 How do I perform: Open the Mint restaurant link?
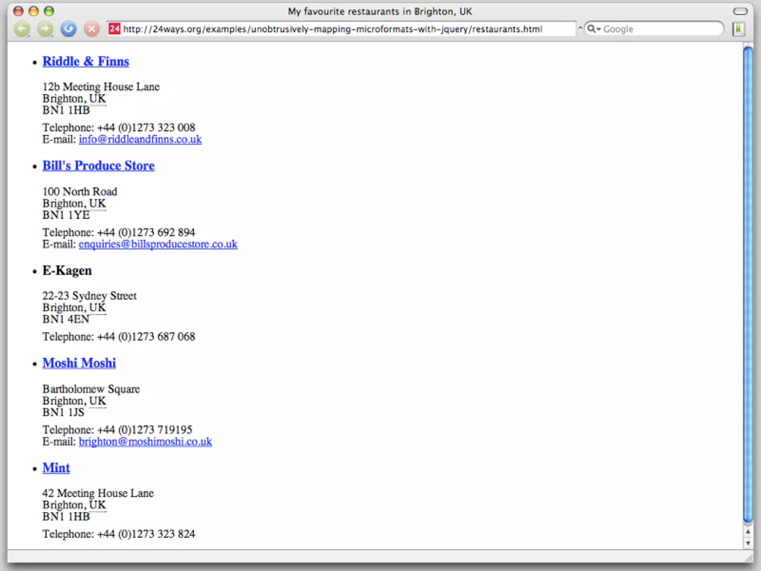(x=56, y=468)
